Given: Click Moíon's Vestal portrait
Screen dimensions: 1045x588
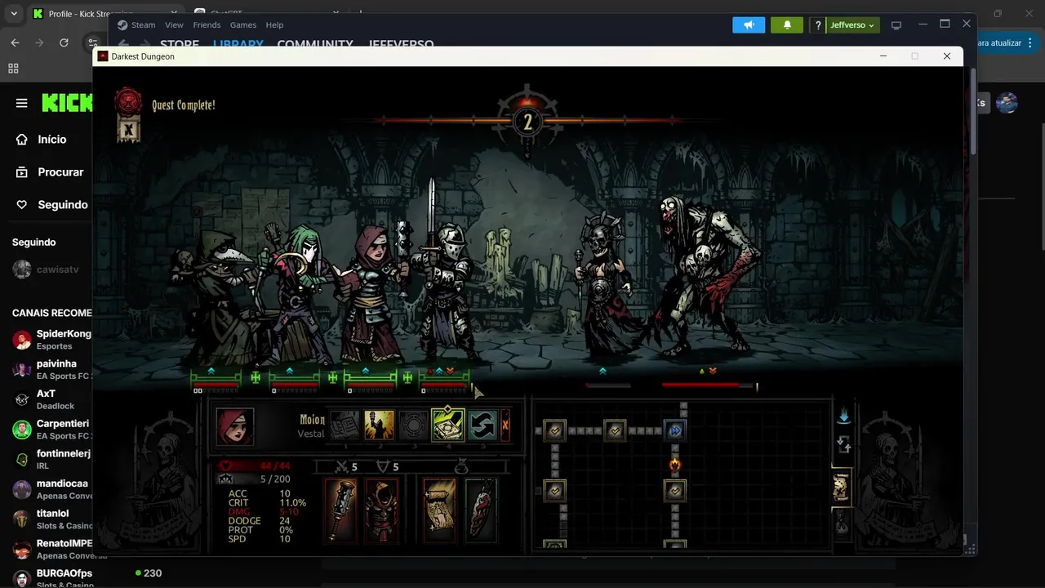Looking at the screenshot, I should (235, 426).
